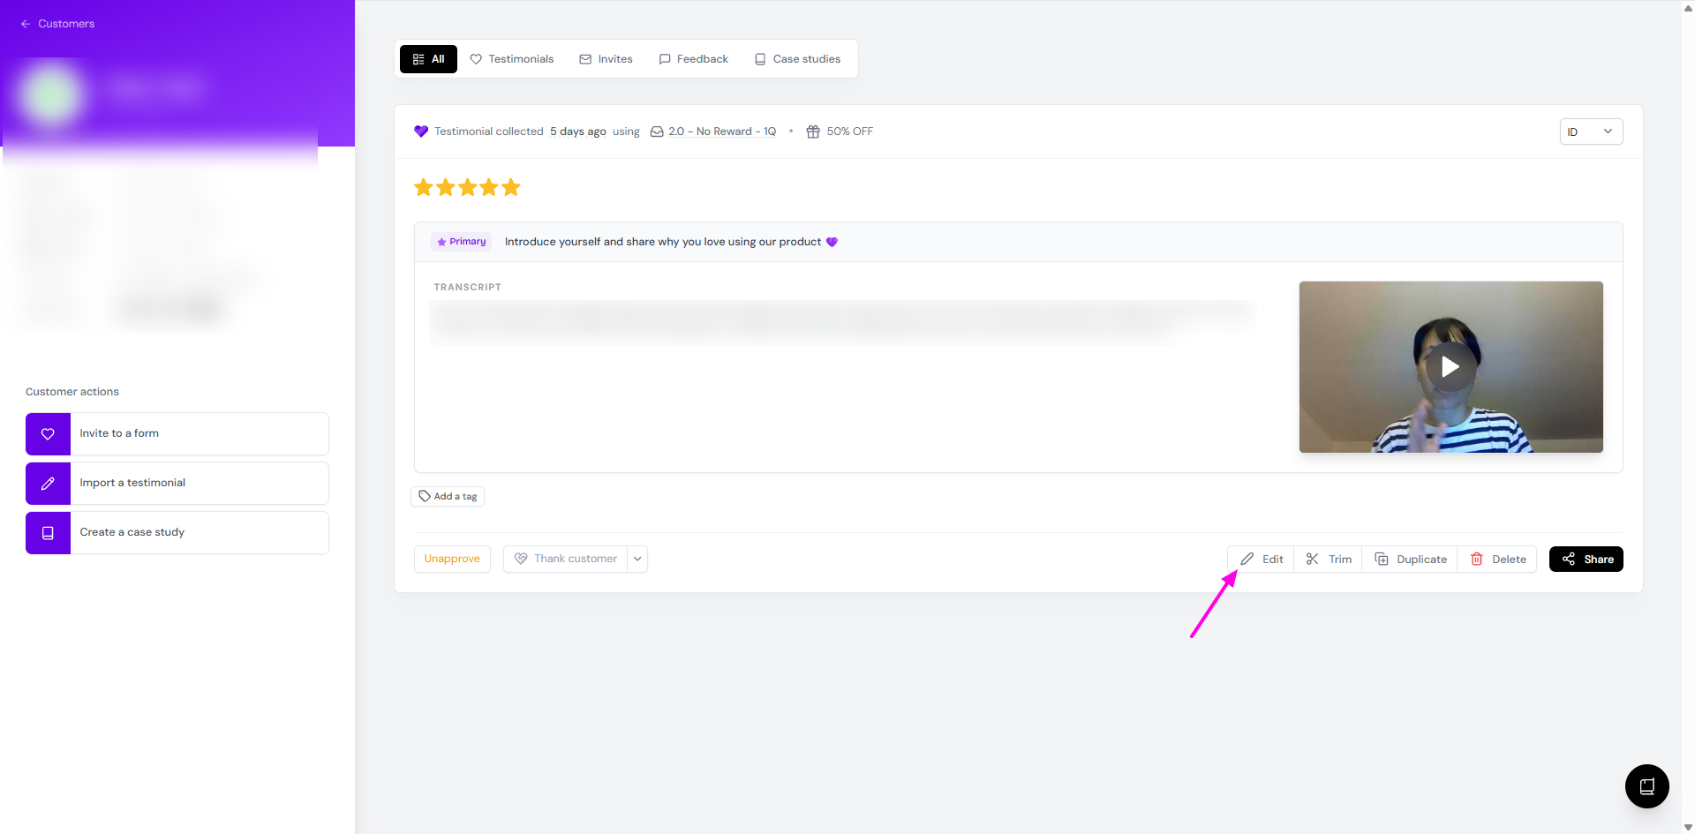The height and width of the screenshot is (834, 1695).
Task: Click the back arrow to Customers
Action: (x=26, y=24)
